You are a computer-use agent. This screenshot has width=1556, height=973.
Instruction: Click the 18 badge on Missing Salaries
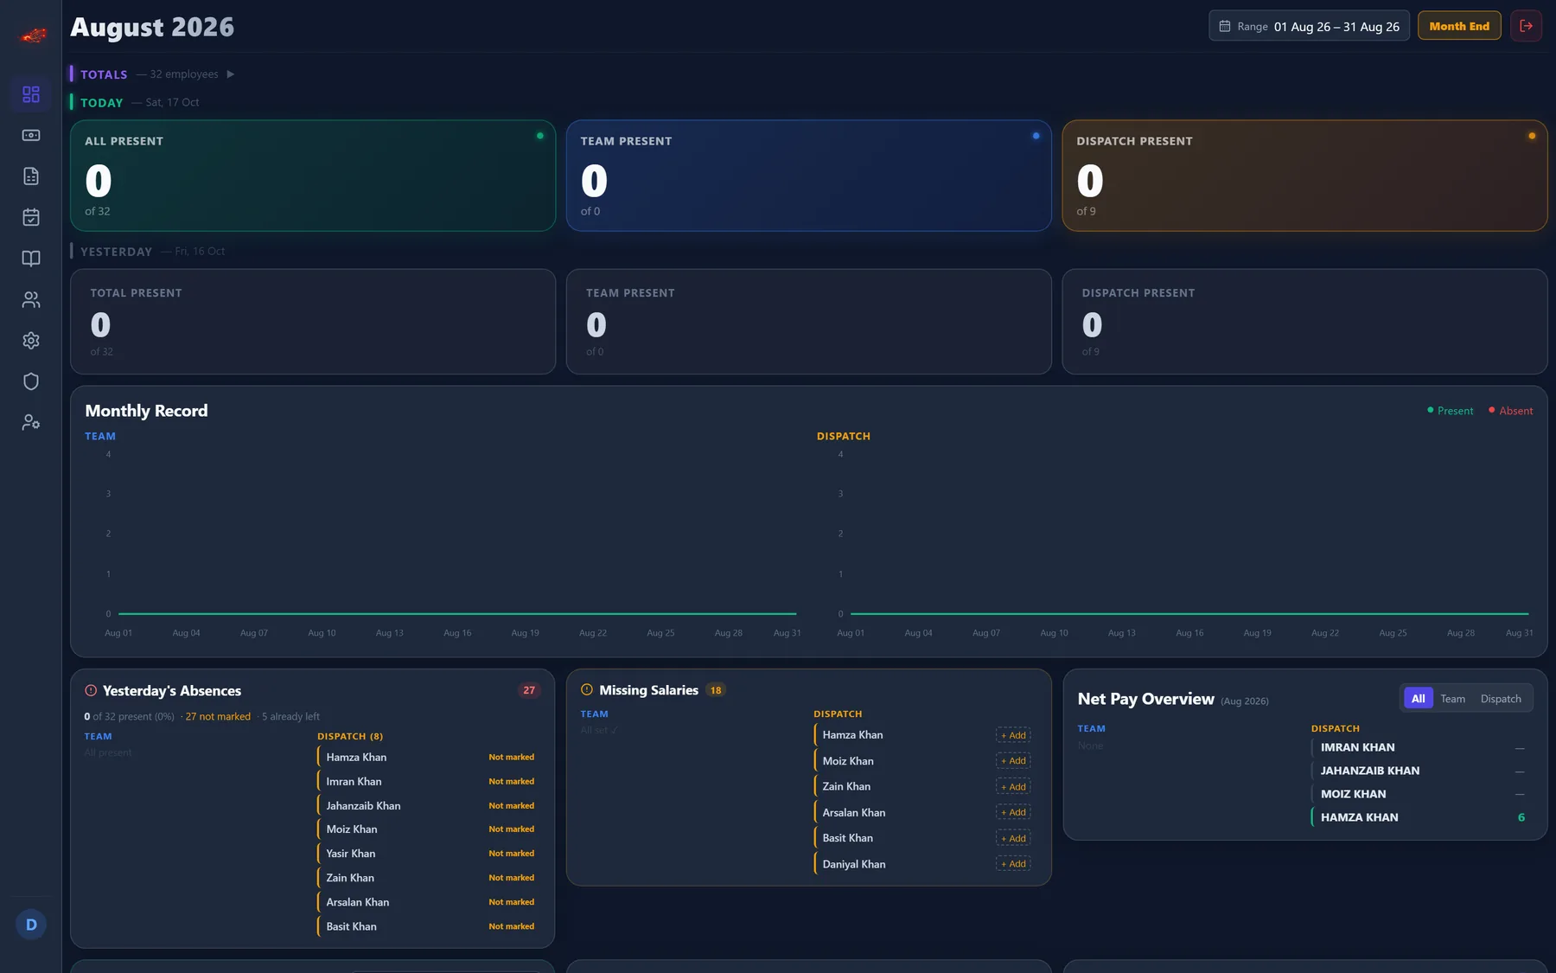[716, 690]
